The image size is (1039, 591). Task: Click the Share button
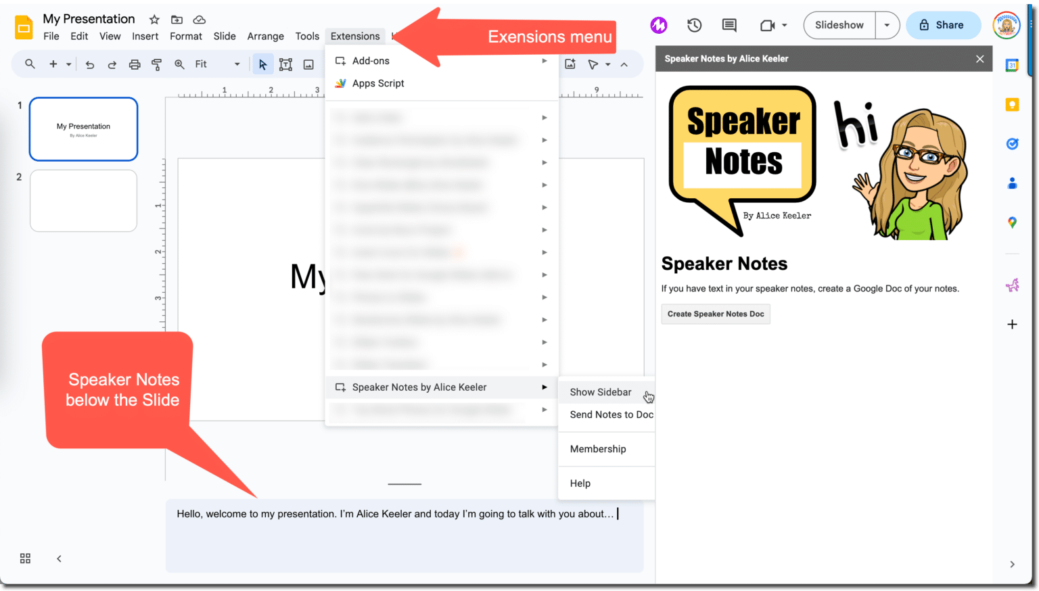[x=943, y=25]
